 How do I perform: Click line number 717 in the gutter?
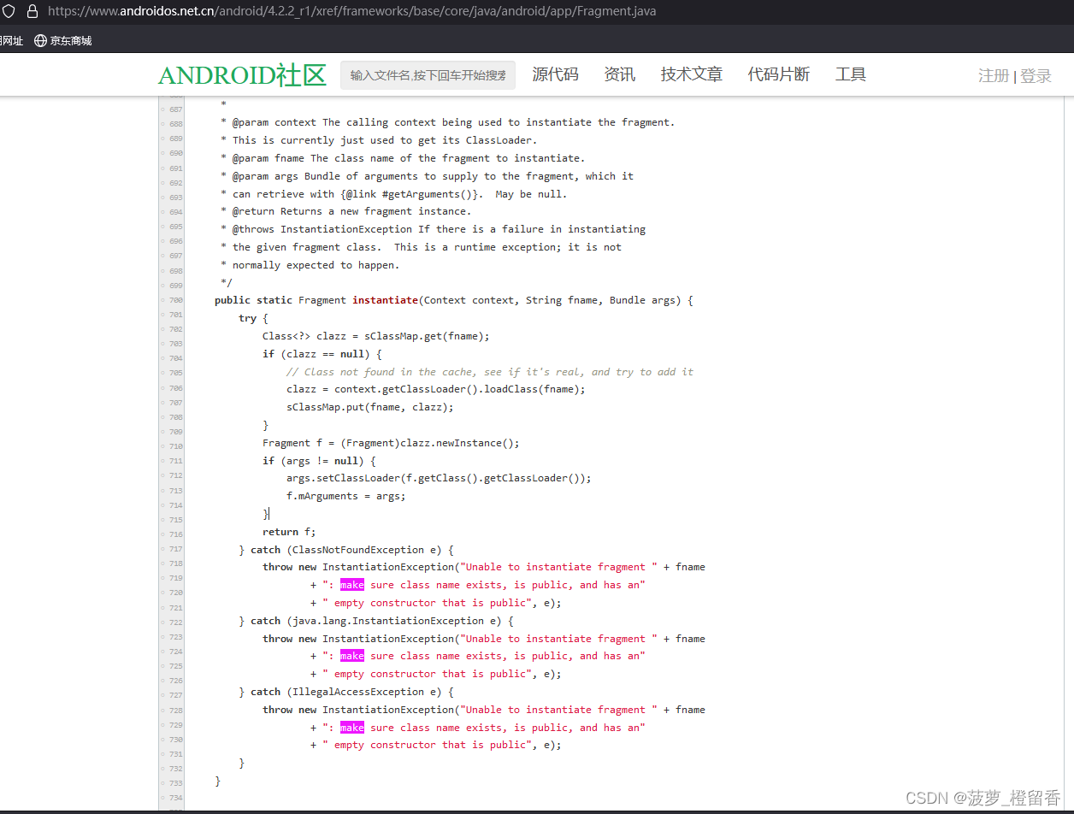coord(175,549)
